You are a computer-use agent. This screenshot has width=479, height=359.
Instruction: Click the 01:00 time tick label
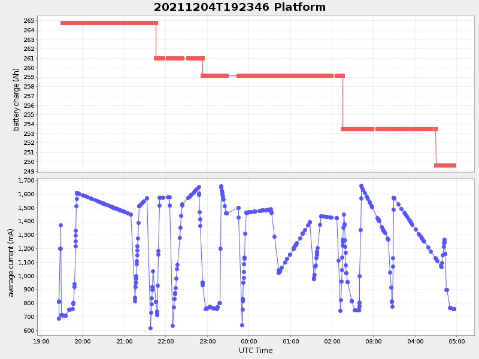pos(290,341)
